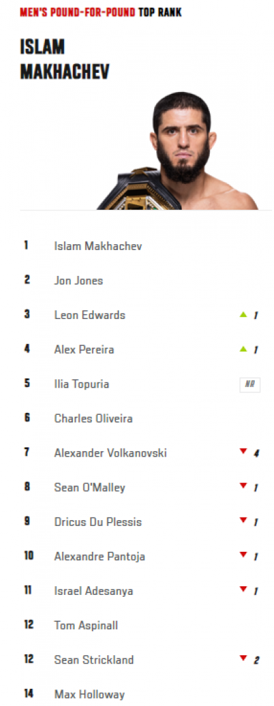This screenshot has height=706, width=274.
Task: Click red down arrow beside Israel Adesanya
Action: click(x=244, y=590)
